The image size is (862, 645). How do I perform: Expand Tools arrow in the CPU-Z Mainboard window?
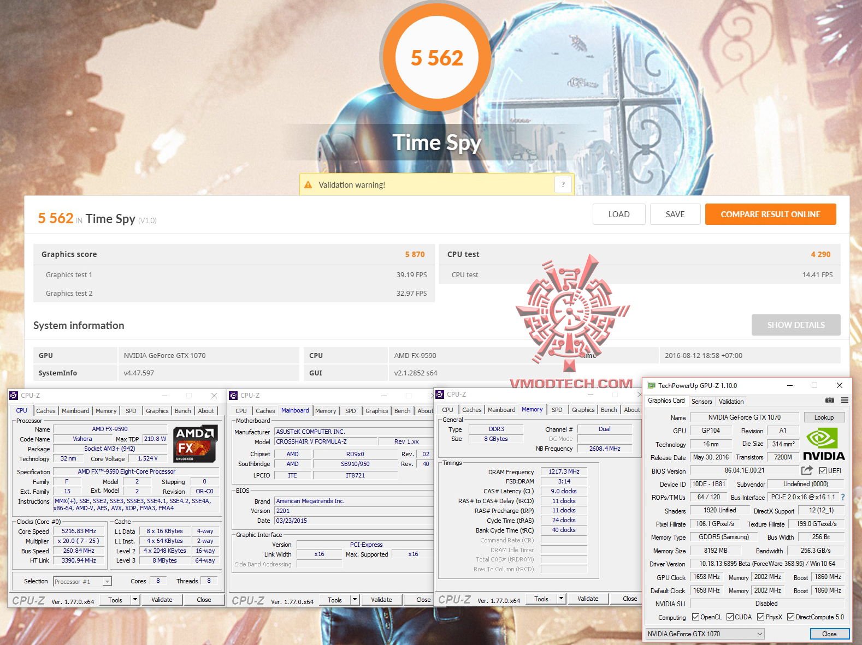[x=355, y=600]
